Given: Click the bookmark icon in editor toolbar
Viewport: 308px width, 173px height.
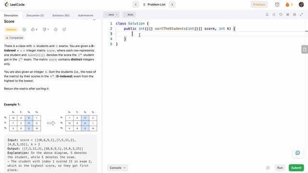Looking at the screenshot, I should [x=267, y=14].
